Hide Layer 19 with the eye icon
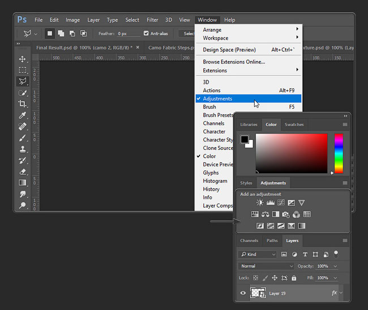 (243, 293)
